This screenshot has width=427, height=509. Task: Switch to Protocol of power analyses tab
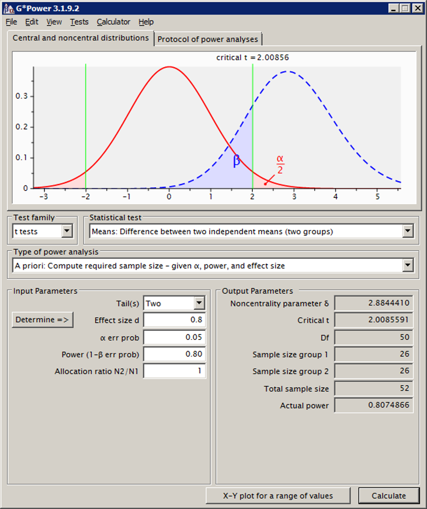207,39
